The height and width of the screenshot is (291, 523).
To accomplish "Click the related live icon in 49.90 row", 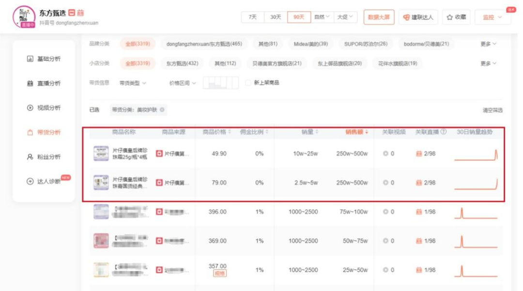I will (x=419, y=153).
